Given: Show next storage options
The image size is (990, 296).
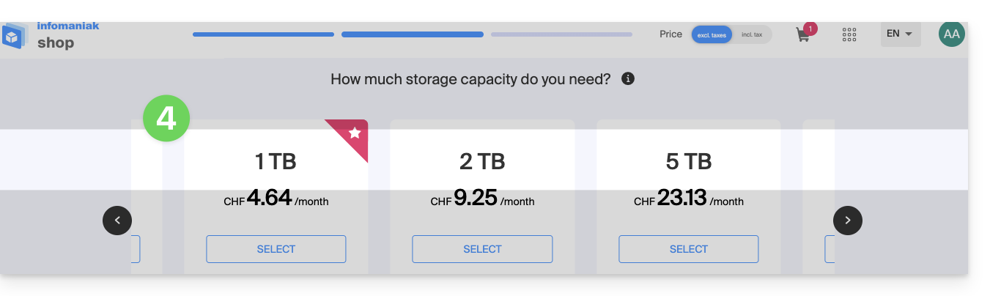Looking at the screenshot, I should pyautogui.click(x=848, y=220).
